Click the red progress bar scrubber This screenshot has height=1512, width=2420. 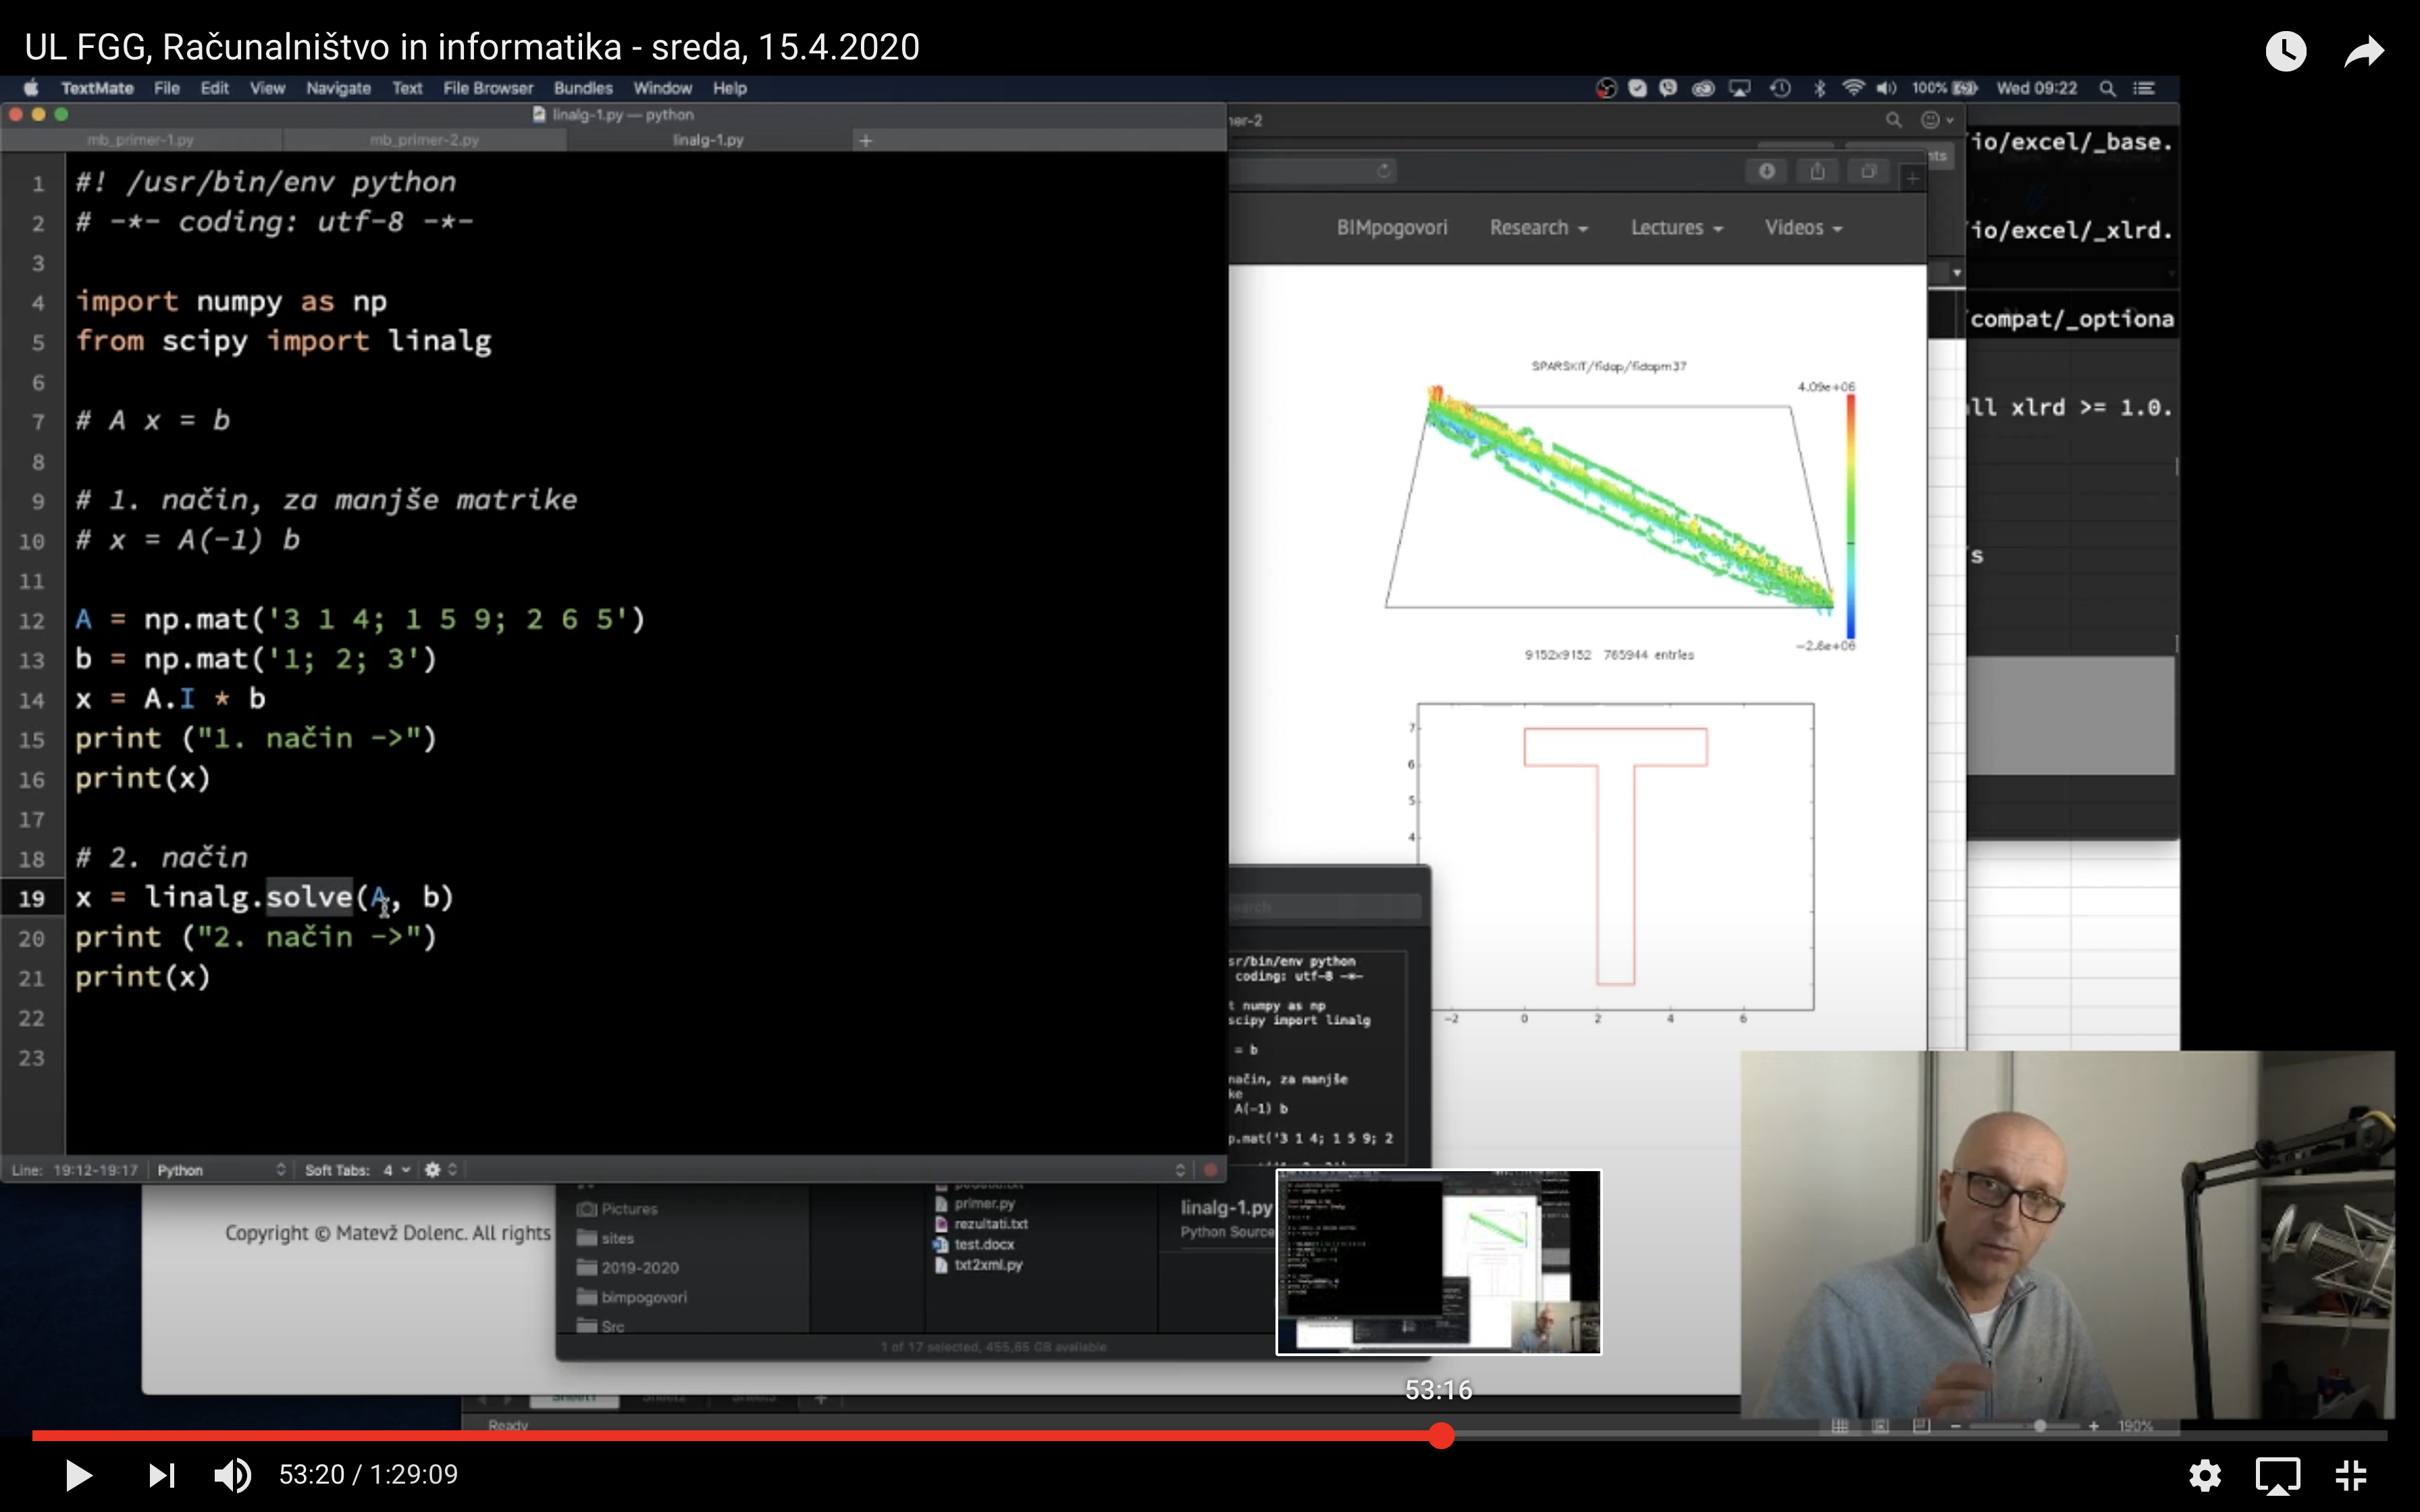[1440, 1435]
